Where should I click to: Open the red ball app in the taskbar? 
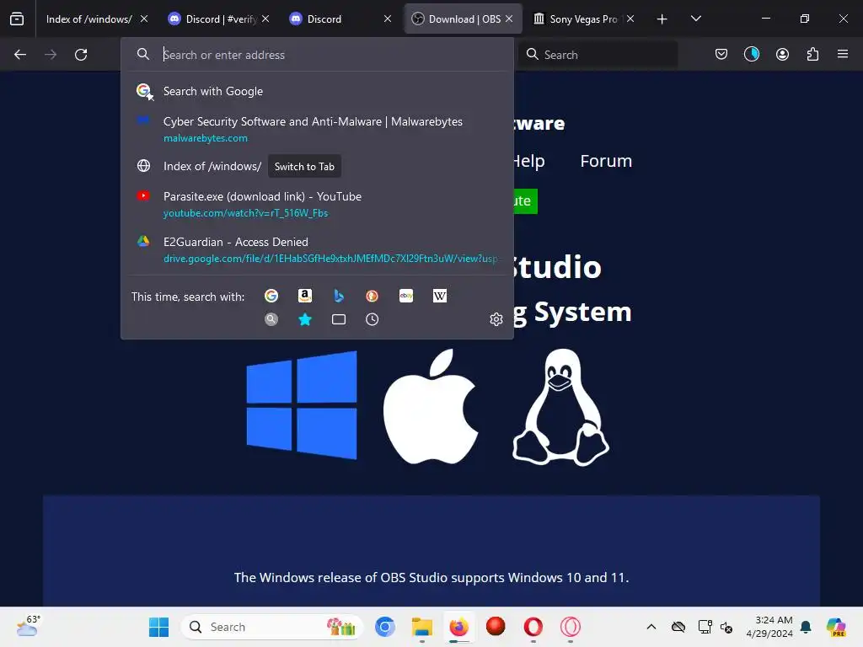pos(496,626)
